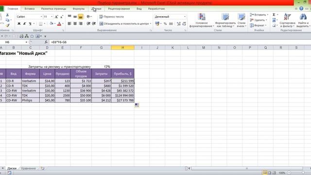
Task: Align text to middle of cell
Action: 75,17
